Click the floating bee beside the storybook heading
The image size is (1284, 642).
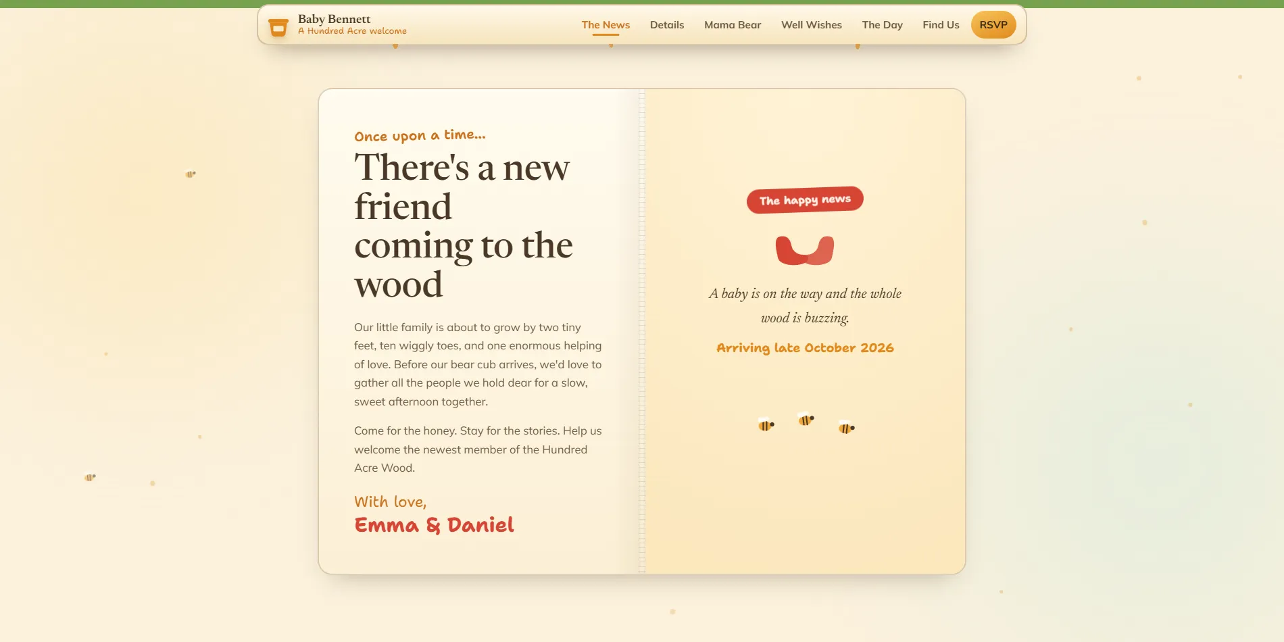click(190, 174)
